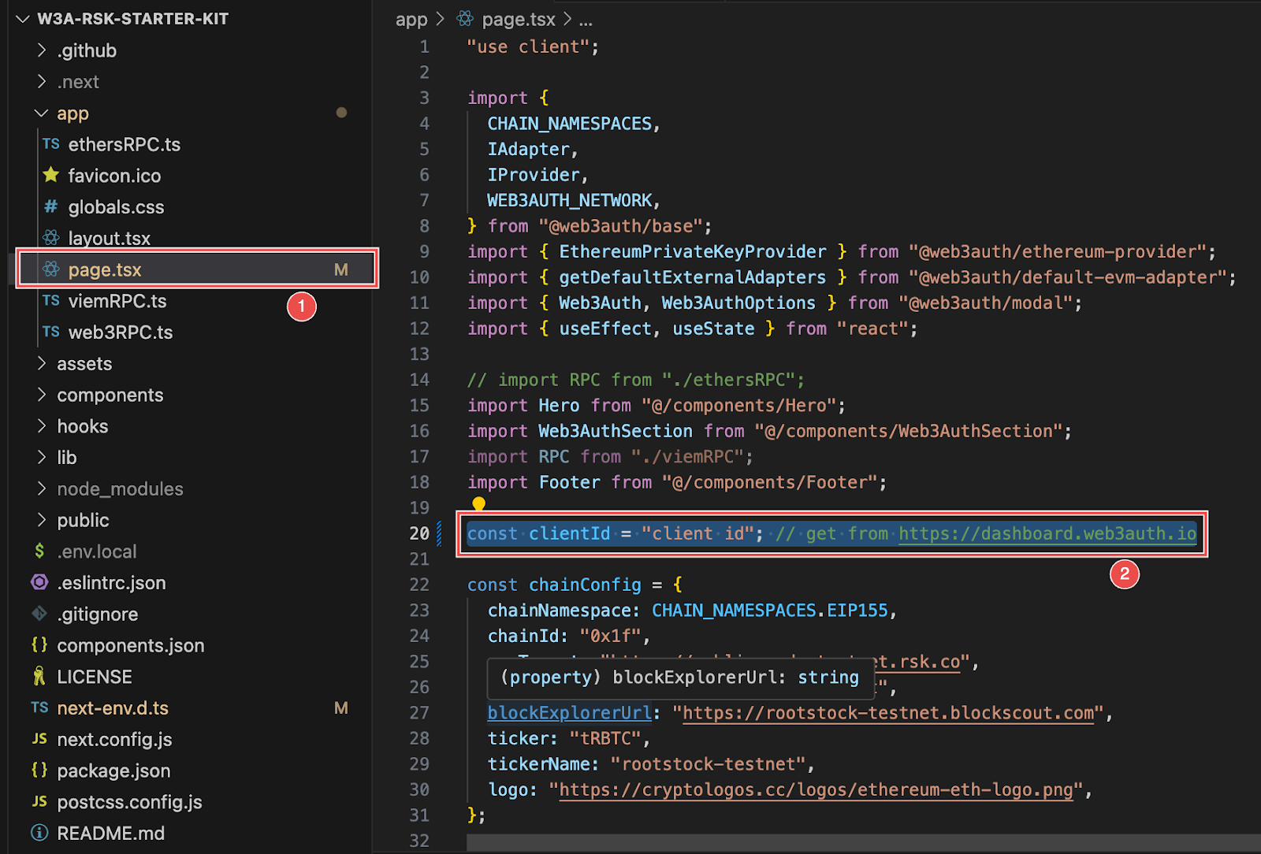
Task: Click the ESLint icon beside .eslintrc.json
Action: 39,582
